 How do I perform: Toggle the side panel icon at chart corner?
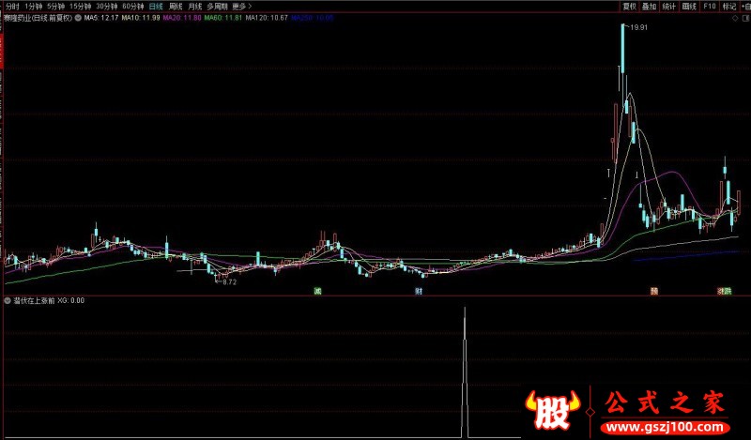point(745,18)
